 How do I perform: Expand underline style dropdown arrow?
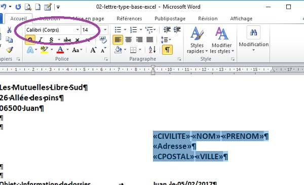tap(59, 40)
